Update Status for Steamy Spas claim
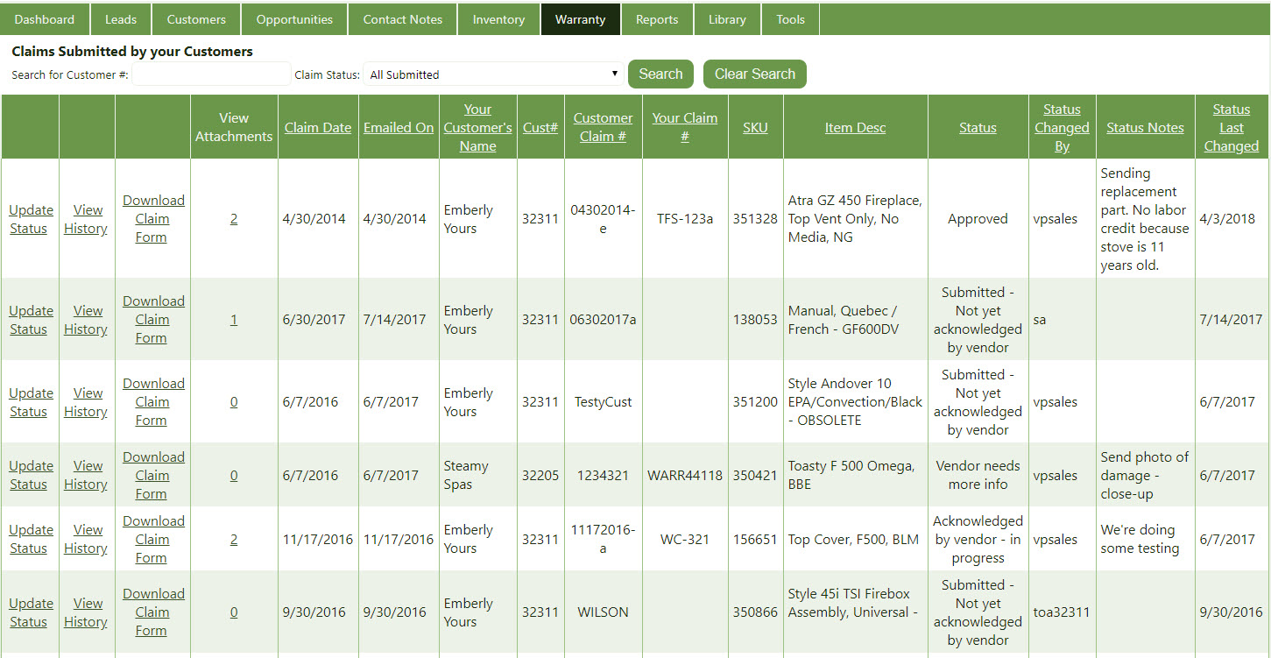The width and height of the screenshot is (1271, 658). [x=31, y=475]
